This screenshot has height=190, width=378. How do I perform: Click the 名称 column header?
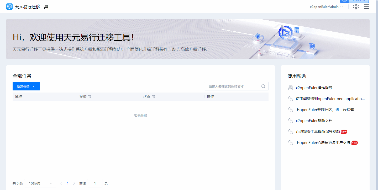[18, 96]
